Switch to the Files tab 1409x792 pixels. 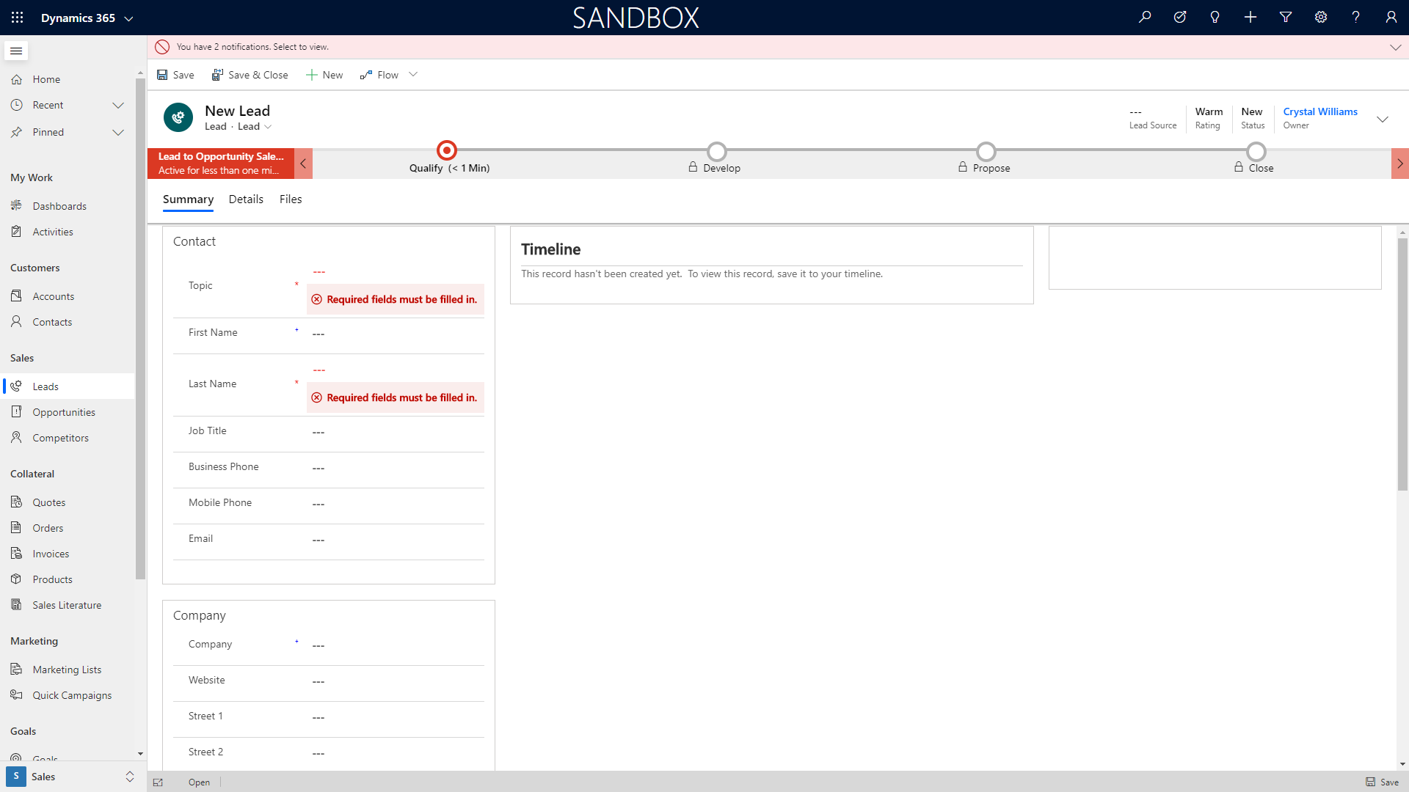(x=291, y=199)
